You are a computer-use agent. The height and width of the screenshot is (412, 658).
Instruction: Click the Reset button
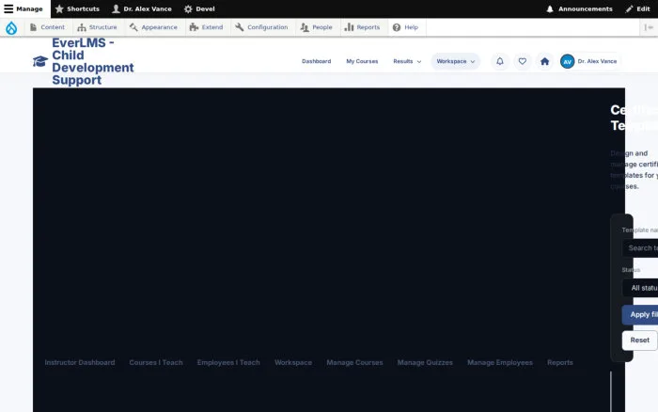(639, 341)
